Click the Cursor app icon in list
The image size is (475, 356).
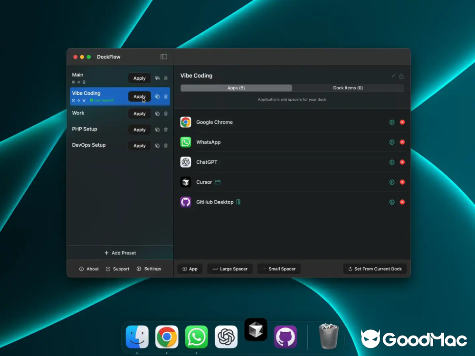coord(186,182)
